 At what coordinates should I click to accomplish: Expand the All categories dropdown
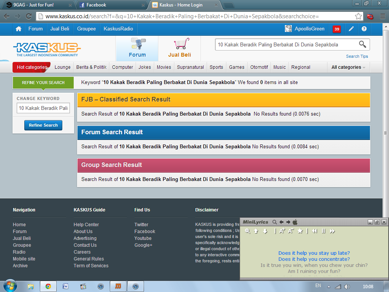348,67
